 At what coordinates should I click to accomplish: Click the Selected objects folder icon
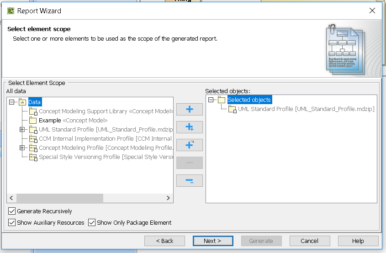[x=222, y=100]
